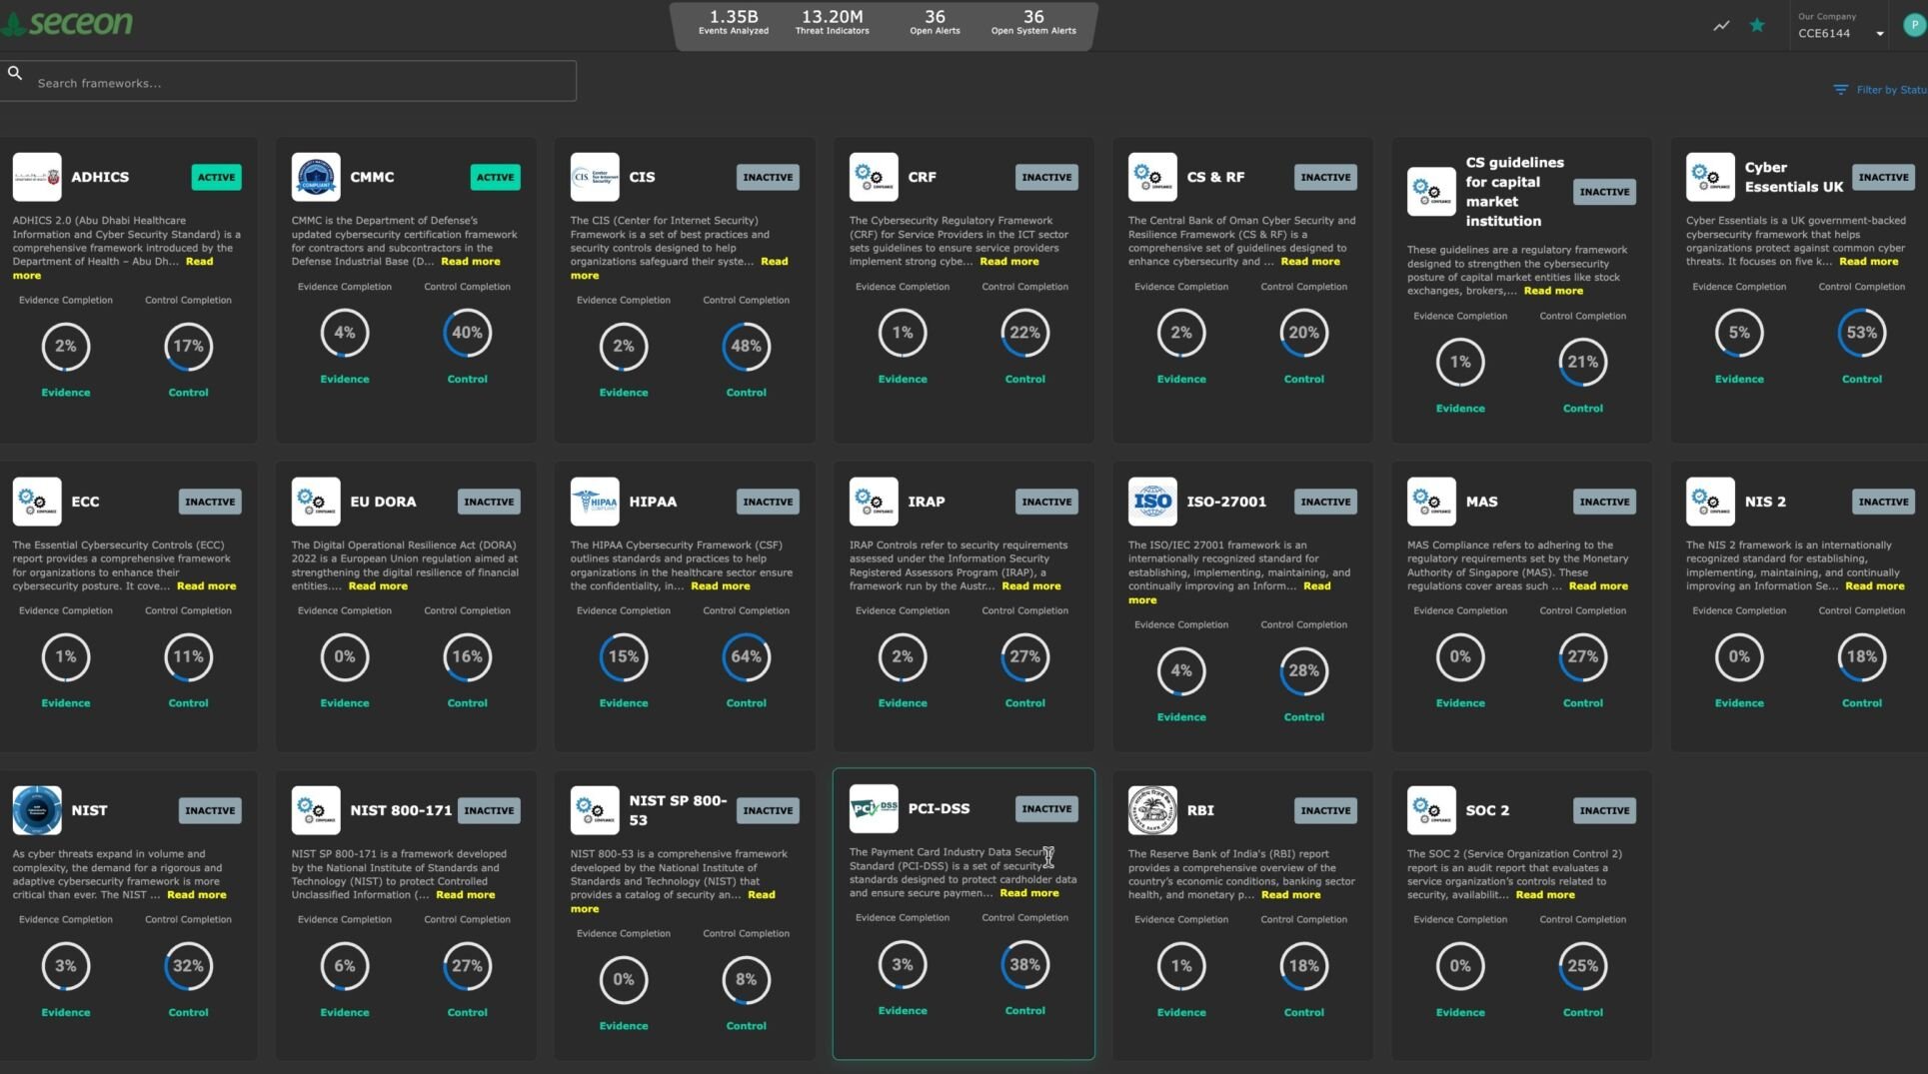Click the Seceon logo
The width and height of the screenshot is (1928, 1074).
pos(67,23)
